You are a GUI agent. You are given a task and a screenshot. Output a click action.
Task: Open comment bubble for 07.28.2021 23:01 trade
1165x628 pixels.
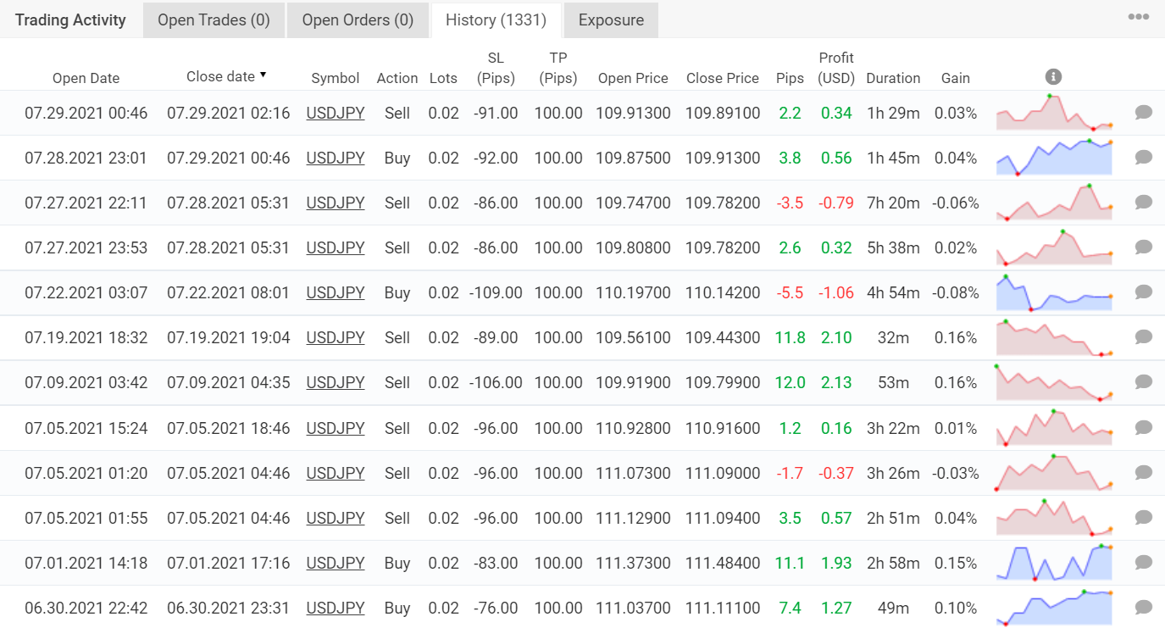[x=1143, y=158]
